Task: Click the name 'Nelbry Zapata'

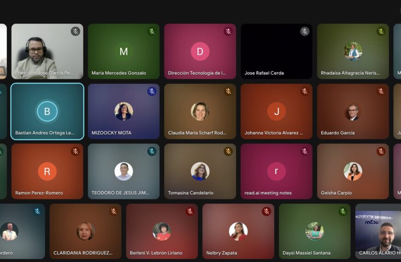Action: click(x=221, y=253)
